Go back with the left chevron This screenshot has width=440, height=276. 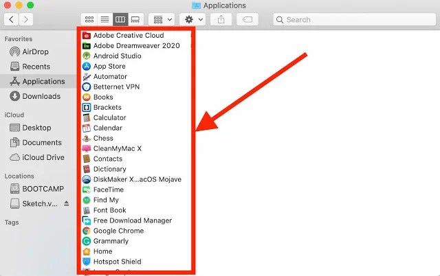pos(11,19)
